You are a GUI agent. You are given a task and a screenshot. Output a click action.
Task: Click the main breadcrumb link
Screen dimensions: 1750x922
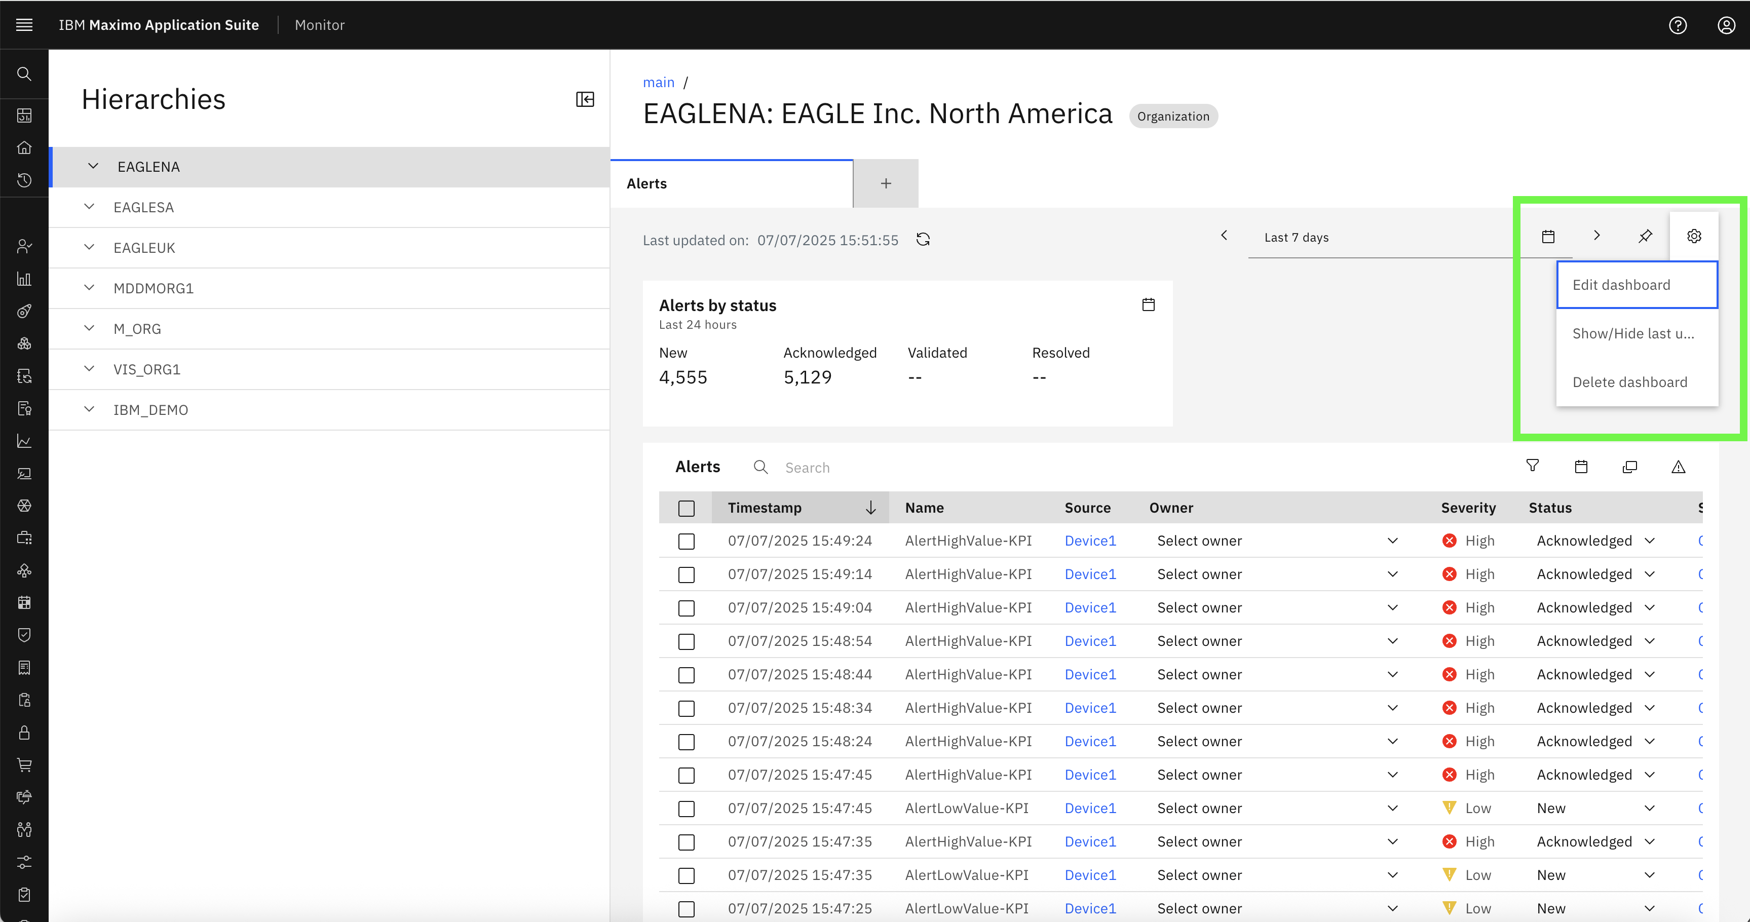[658, 82]
